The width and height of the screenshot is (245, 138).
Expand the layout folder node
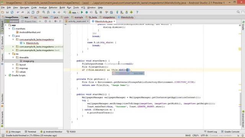click(13, 65)
